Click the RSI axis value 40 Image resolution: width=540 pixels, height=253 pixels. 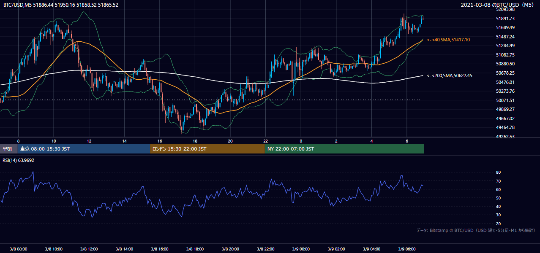pos(499,206)
